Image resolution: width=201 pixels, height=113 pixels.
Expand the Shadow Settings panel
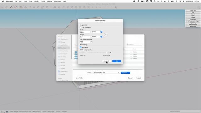pos(193,24)
